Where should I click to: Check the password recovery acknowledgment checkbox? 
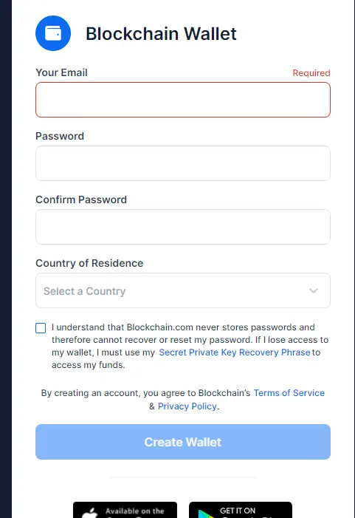(41, 328)
